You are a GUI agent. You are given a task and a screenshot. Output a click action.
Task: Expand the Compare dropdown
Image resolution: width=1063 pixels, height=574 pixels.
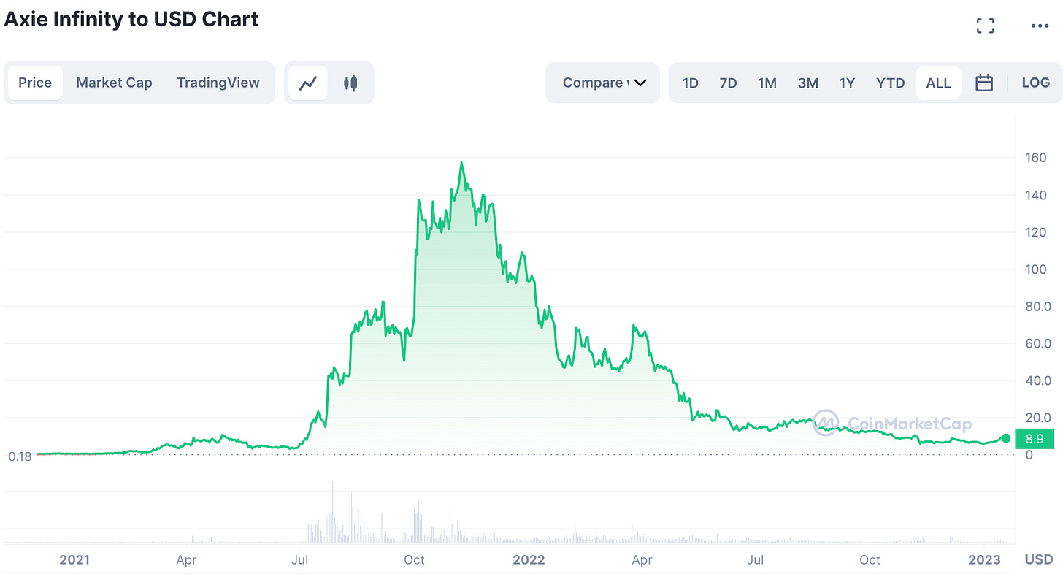coord(603,83)
